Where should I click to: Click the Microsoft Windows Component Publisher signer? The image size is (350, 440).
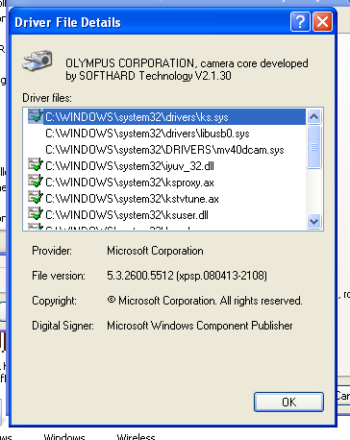pyautogui.click(x=200, y=326)
